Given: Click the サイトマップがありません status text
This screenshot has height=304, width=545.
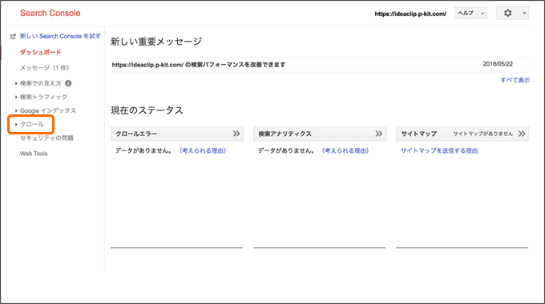Looking at the screenshot, I should click(482, 134).
